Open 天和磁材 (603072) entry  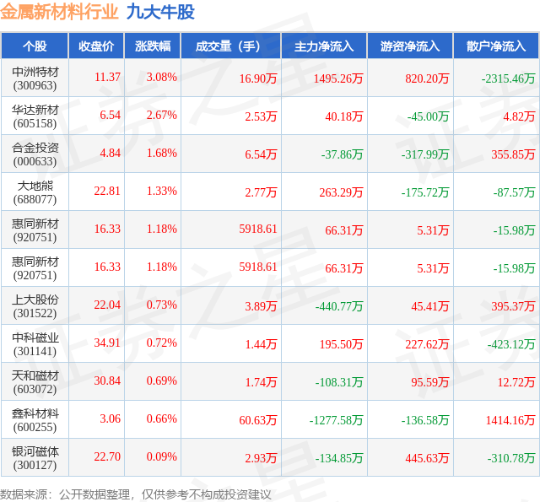click(35, 382)
